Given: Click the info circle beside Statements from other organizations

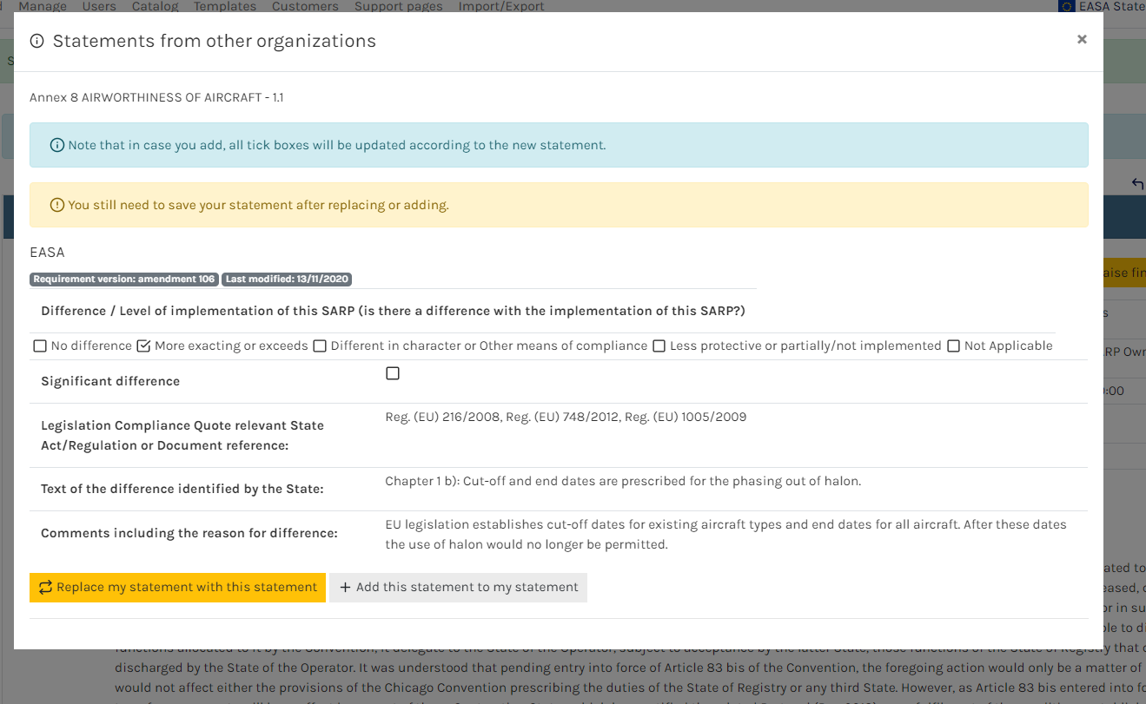Looking at the screenshot, I should click(x=36, y=40).
